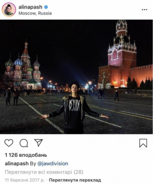Click the alinapash username in header
This screenshot has width=153, height=184.
click(x=30, y=7)
